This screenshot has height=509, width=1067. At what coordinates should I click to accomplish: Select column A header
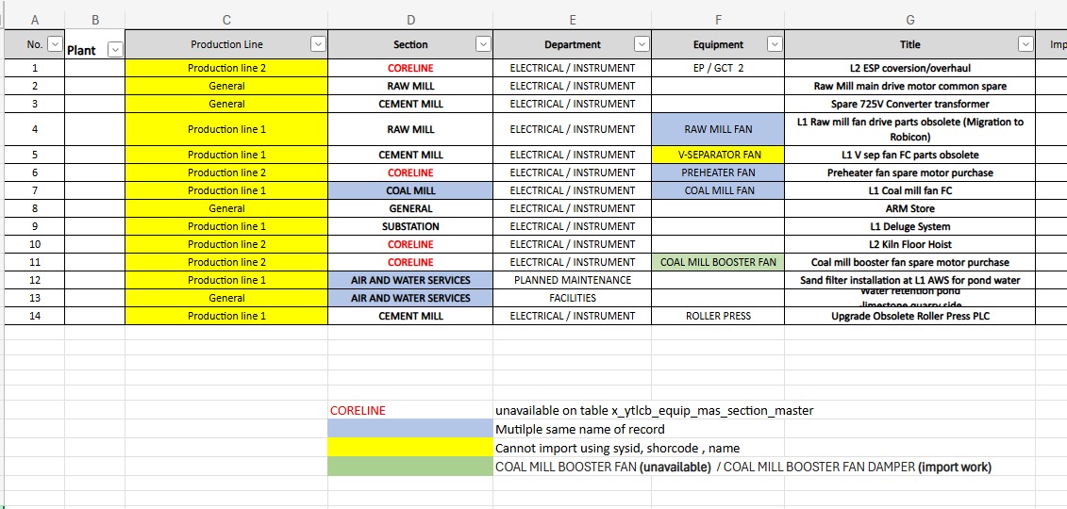pyautogui.click(x=35, y=20)
